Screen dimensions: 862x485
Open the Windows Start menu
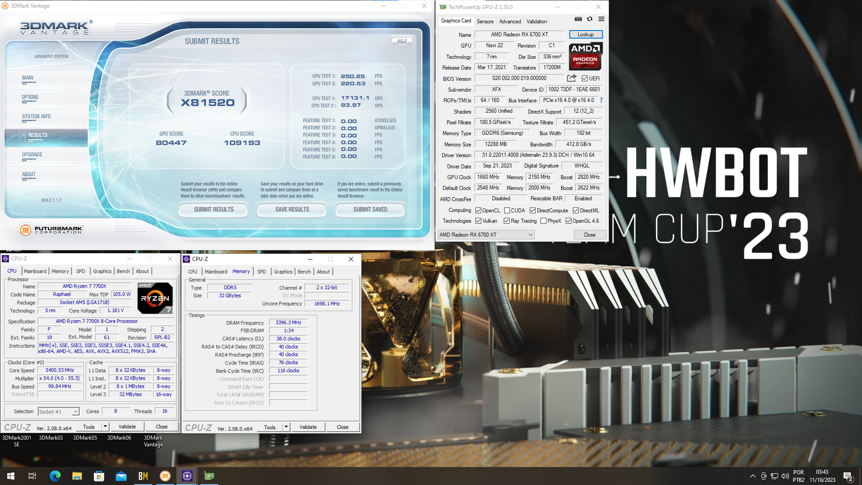11,476
